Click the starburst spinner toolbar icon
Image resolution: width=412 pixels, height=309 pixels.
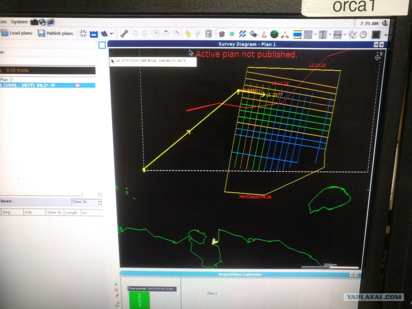pos(83,34)
